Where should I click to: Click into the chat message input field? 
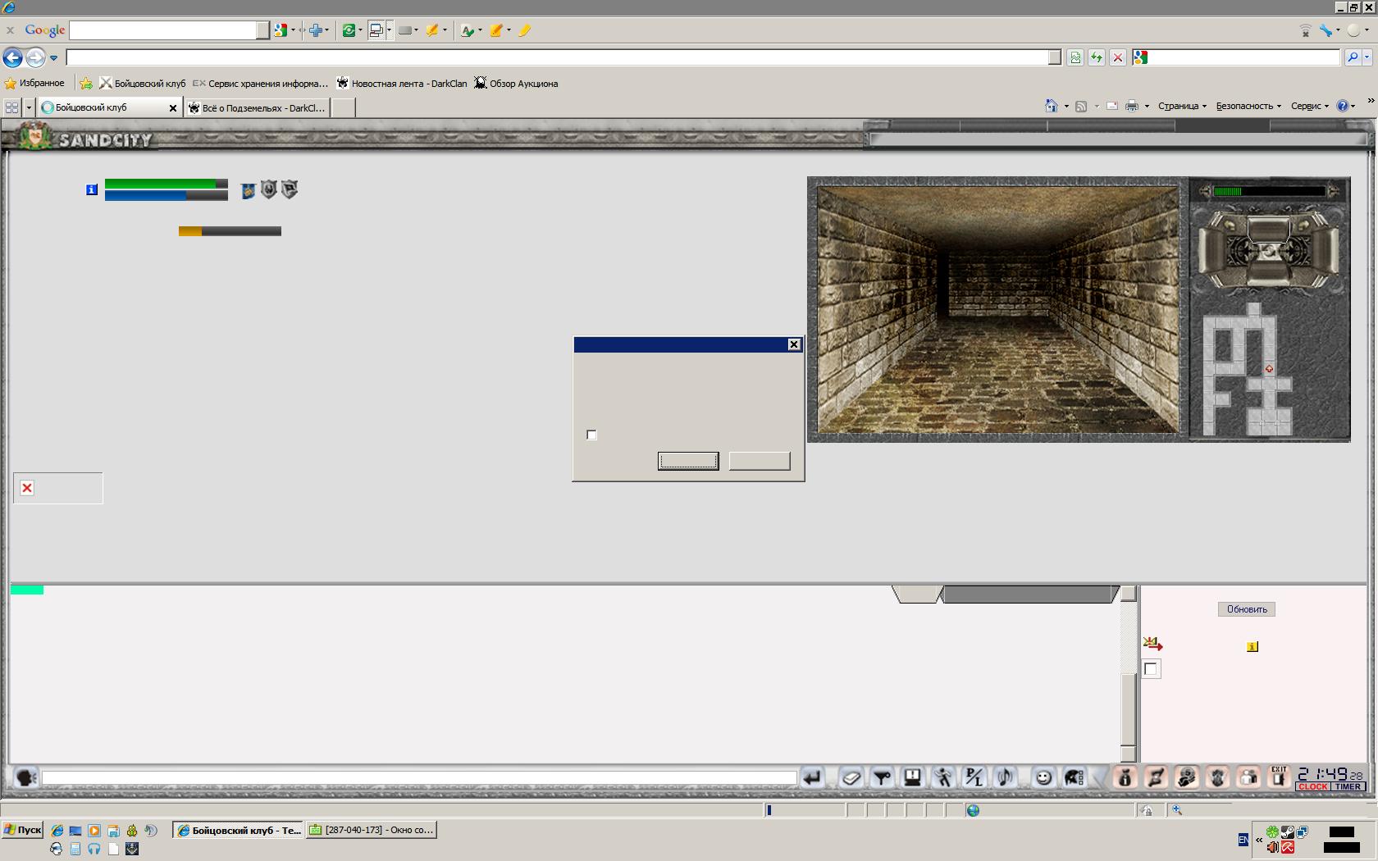pyautogui.click(x=419, y=777)
